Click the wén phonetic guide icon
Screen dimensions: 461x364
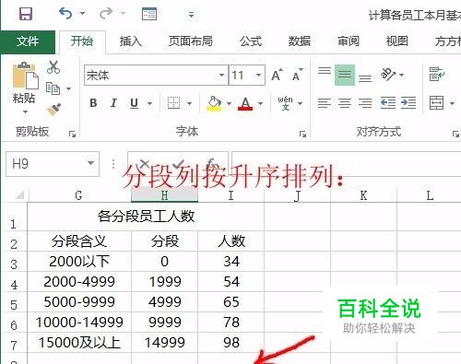tap(285, 103)
